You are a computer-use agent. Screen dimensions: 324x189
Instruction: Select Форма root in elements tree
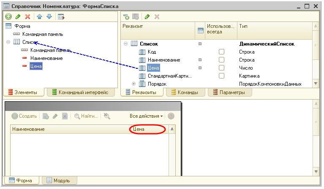point(22,26)
